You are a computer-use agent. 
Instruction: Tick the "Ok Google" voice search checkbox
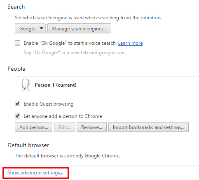click(x=18, y=43)
